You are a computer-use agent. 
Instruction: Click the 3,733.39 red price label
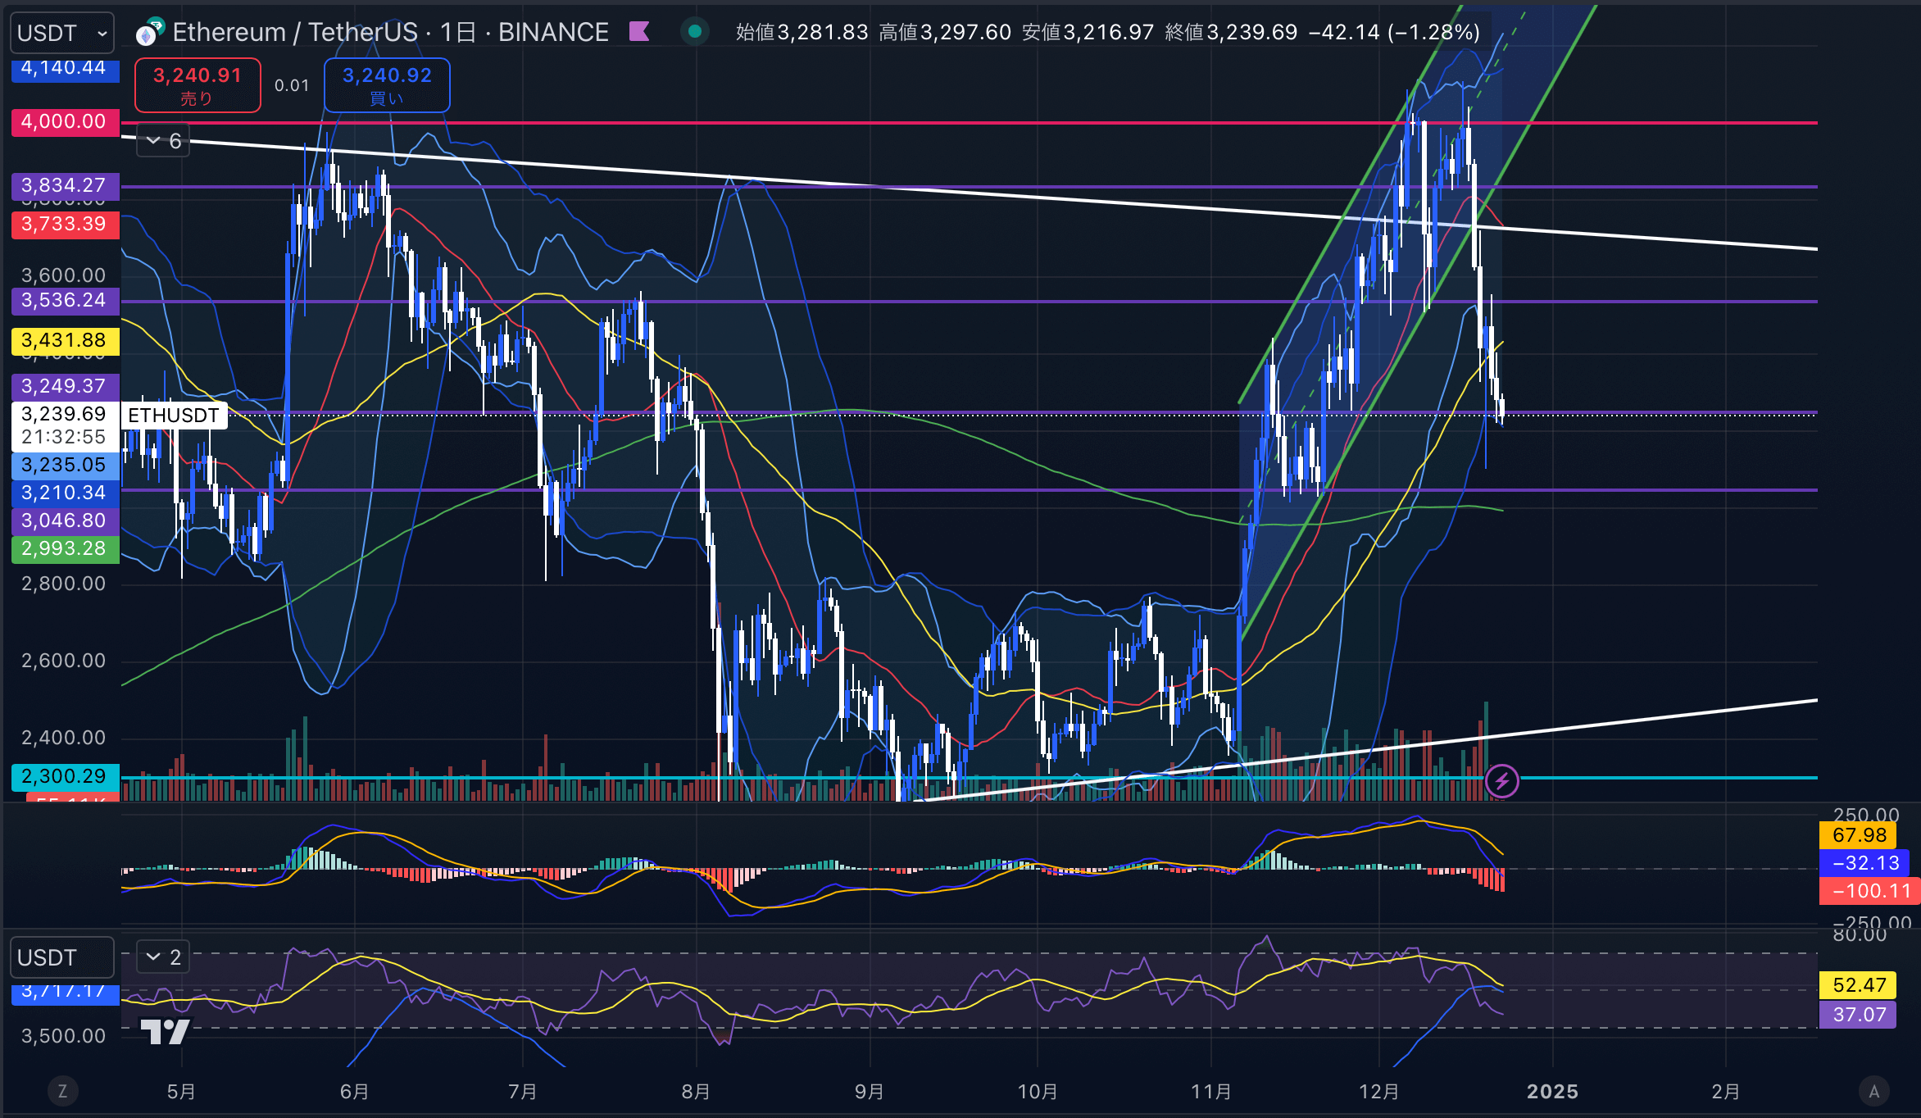pos(65,225)
